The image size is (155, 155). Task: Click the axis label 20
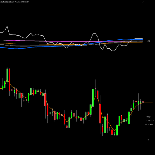148,41
